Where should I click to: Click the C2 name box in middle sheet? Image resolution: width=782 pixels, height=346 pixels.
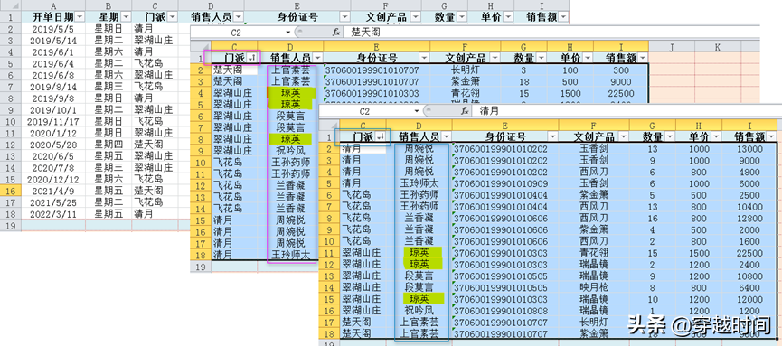coord(236,33)
